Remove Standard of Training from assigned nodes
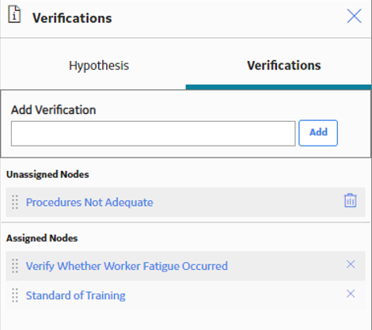 [351, 294]
